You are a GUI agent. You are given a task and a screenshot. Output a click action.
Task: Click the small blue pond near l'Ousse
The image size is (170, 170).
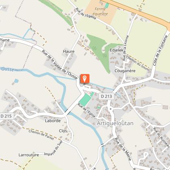(16, 81)
